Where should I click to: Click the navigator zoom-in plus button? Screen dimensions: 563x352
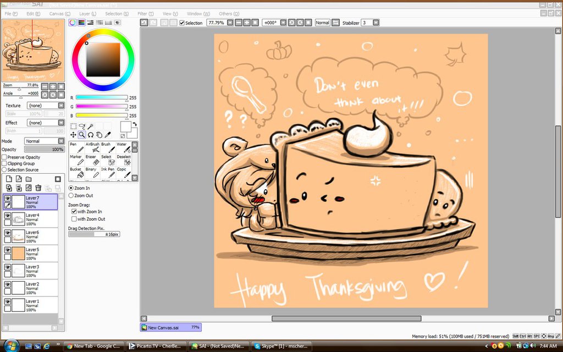(53, 86)
